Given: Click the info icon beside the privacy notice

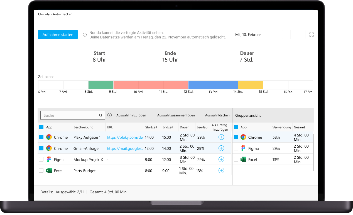Looking at the screenshot, I should [x=84, y=35].
